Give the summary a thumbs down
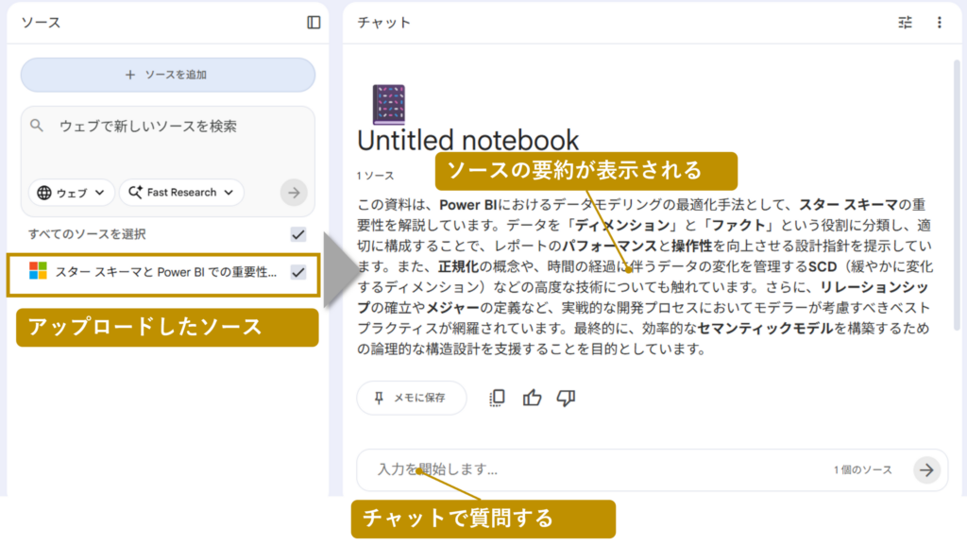The height and width of the screenshot is (545, 967). coord(566,398)
